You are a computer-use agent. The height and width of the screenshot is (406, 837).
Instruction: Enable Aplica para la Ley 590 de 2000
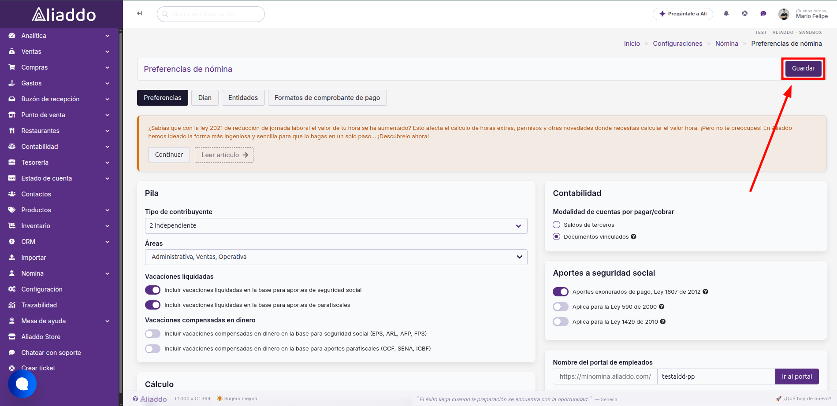click(561, 306)
